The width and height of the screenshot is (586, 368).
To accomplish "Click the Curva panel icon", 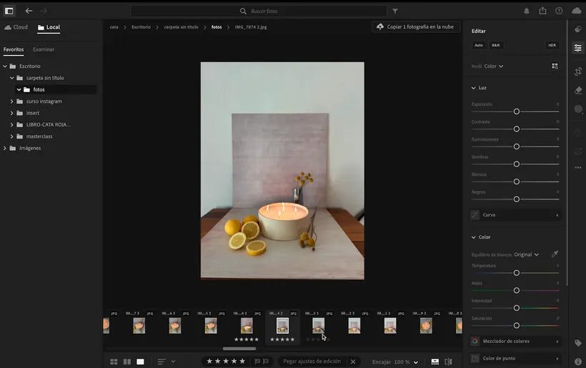I will (475, 215).
